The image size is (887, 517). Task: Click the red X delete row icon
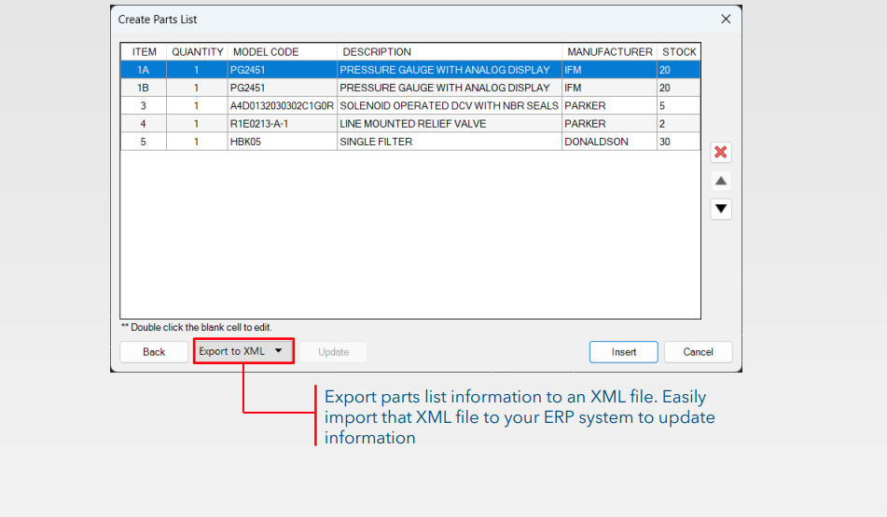coord(721,152)
